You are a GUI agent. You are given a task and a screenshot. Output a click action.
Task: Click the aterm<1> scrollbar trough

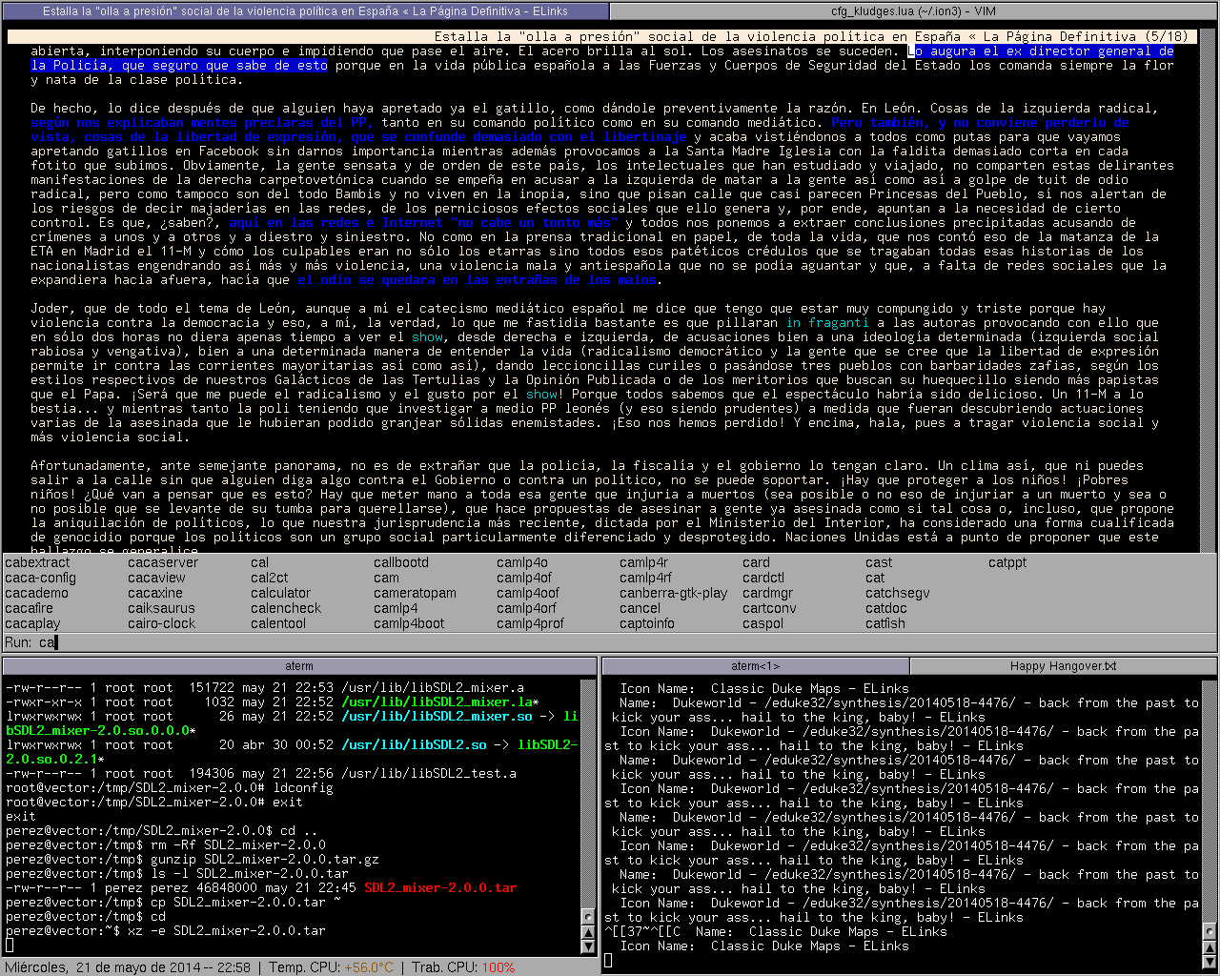click(x=1210, y=801)
